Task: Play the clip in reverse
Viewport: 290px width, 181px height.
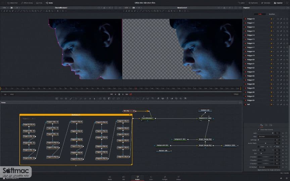Action: 115,94
